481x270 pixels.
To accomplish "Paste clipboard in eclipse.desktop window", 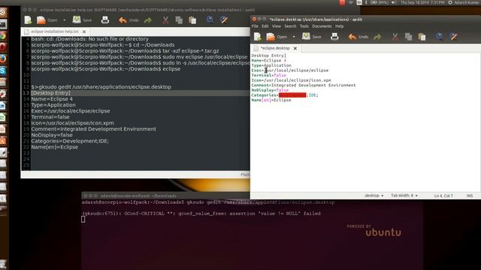I will 422,37.
